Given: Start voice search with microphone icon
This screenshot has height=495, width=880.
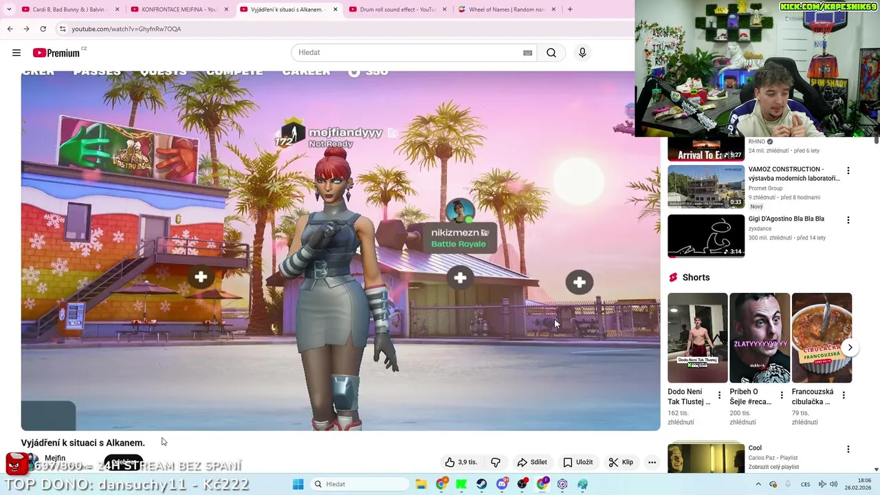Looking at the screenshot, I should [582, 52].
